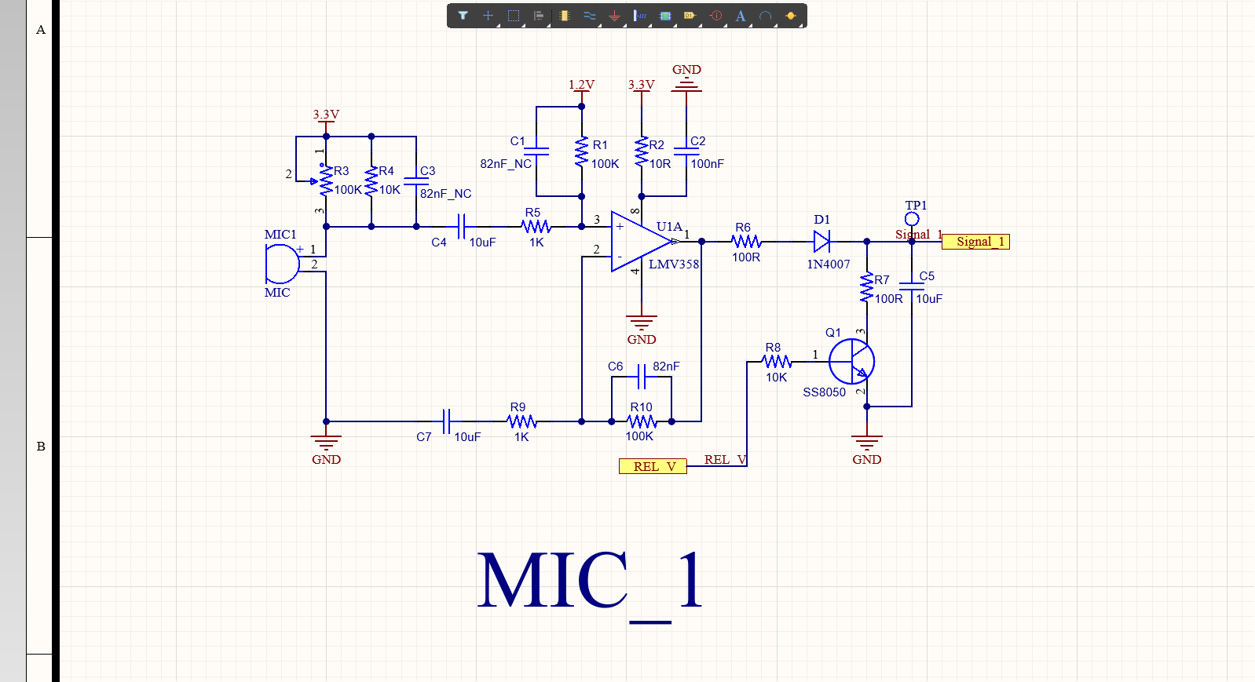Choose the arc drawing tool
The image size is (1255, 682).
tap(766, 16)
